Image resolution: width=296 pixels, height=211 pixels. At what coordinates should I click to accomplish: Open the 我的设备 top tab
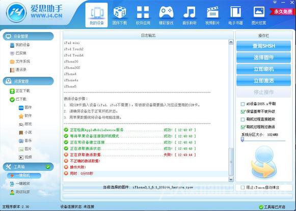(96, 15)
